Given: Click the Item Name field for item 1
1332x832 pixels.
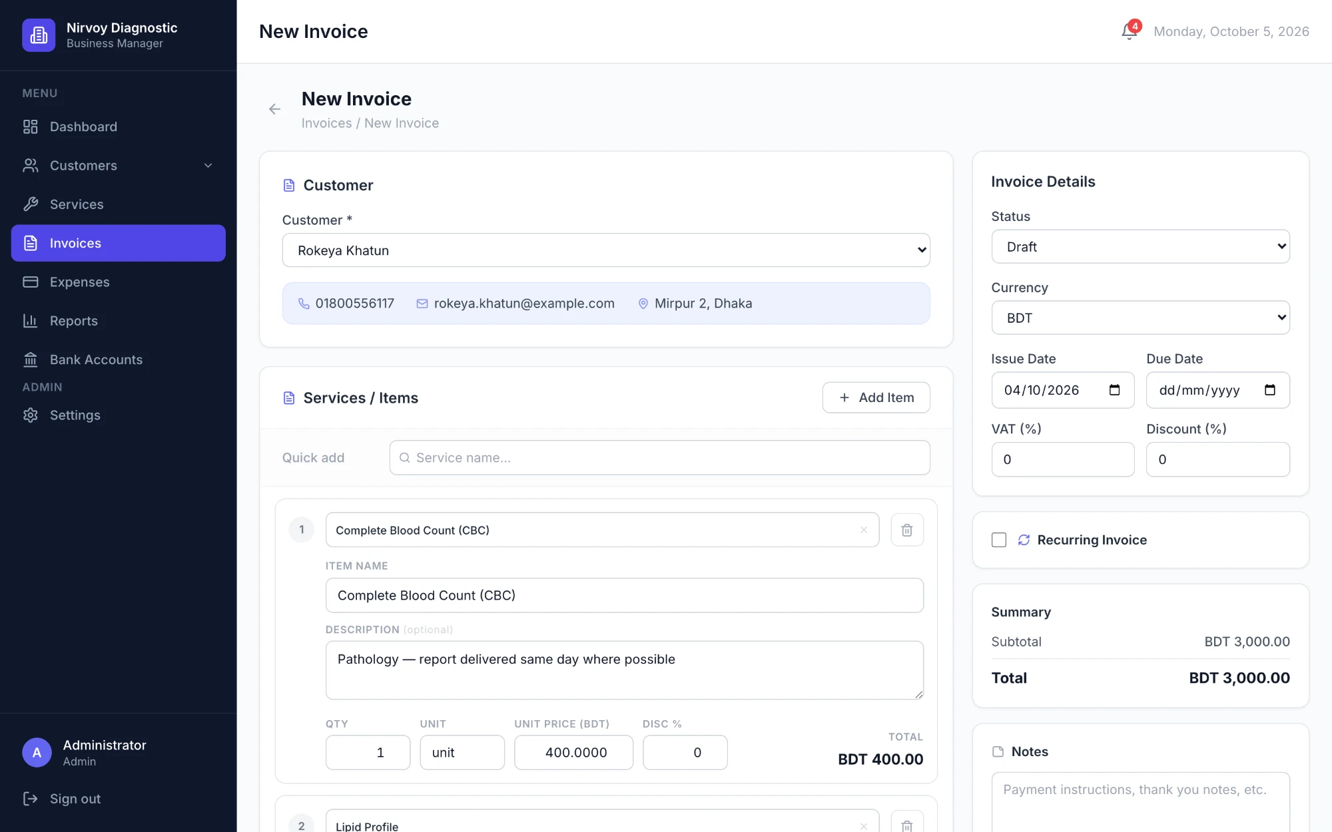Looking at the screenshot, I should click(624, 595).
